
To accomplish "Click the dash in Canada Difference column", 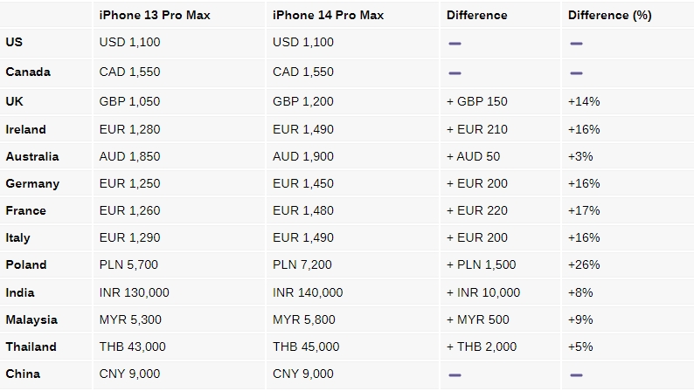I will [455, 73].
